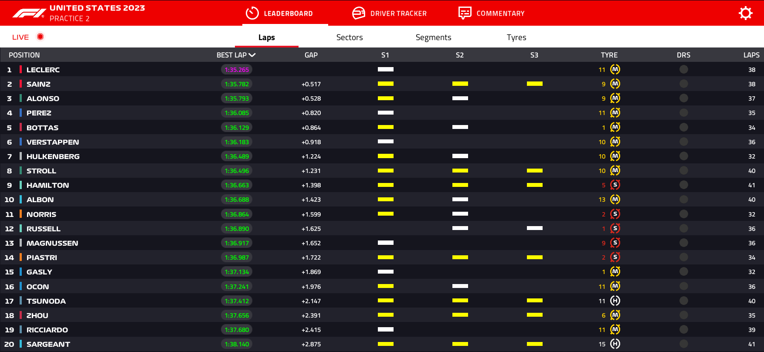Click Ricciardo's medium tyre icon
Viewport: 764px width, 352px height.
point(615,329)
